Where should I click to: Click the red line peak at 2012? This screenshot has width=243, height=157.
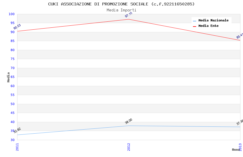pos(129,19)
